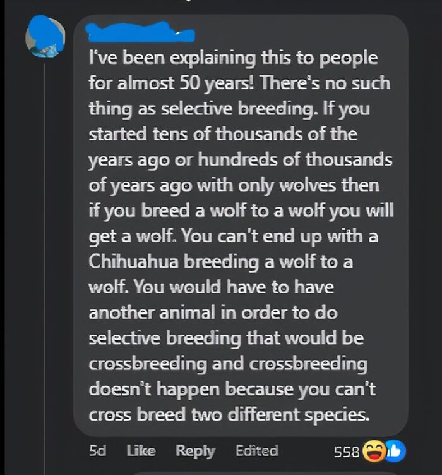
Task: Click the partially visible reply bubble below
Action: pyautogui.click(x=265, y=472)
